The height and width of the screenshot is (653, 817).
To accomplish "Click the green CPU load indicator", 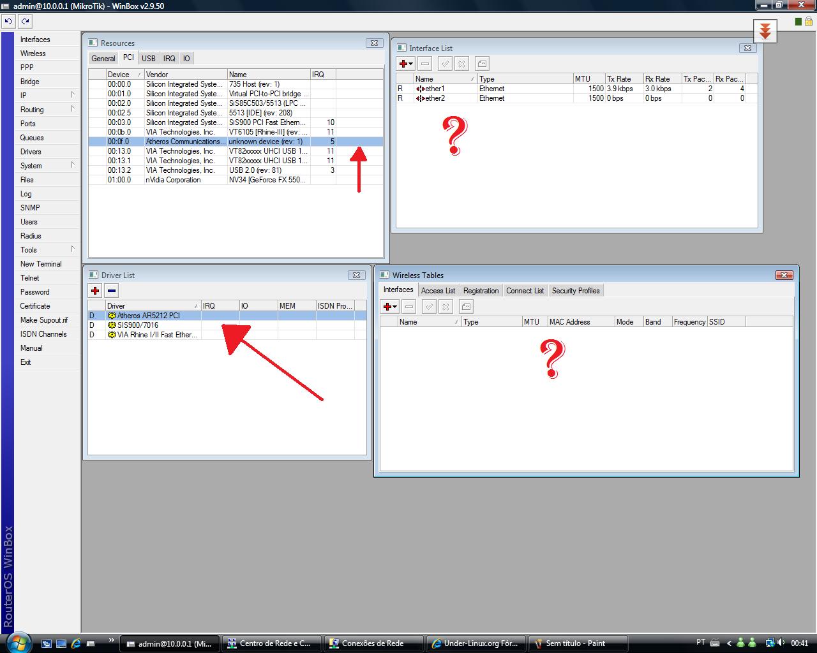I will (798, 22).
